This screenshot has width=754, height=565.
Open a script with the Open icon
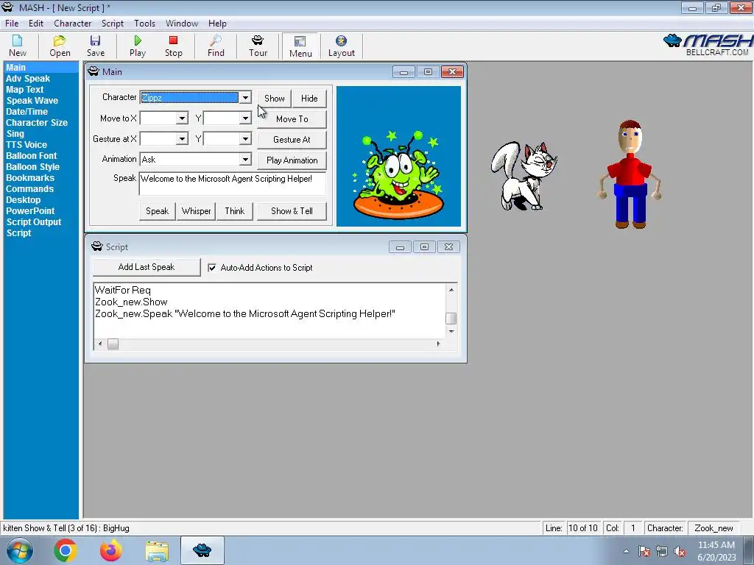click(x=60, y=46)
